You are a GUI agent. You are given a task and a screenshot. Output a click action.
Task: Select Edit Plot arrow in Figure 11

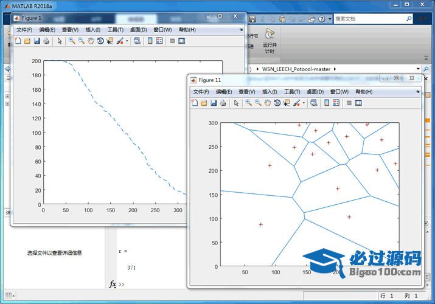click(x=236, y=103)
